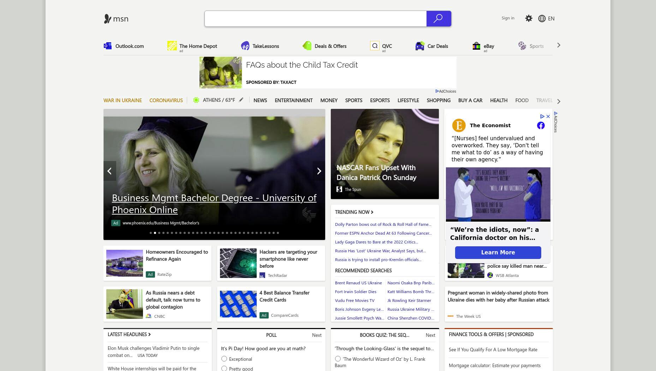
Task: Click See If You Qualify mortgage link
Action: [493, 350]
